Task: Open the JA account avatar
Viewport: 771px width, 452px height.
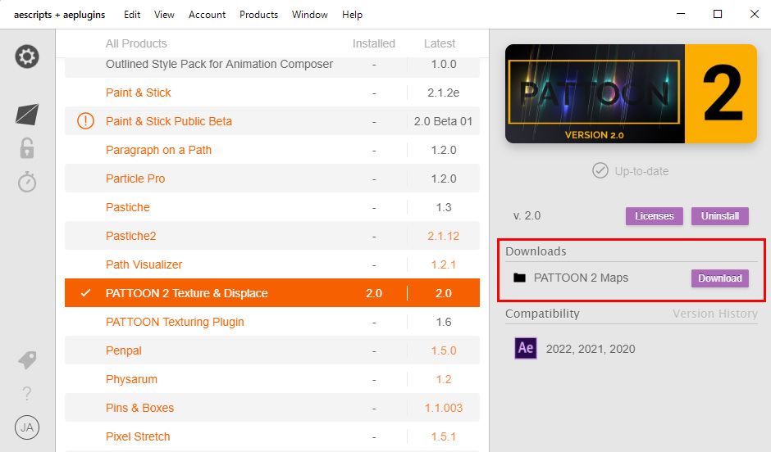Action: tap(27, 427)
